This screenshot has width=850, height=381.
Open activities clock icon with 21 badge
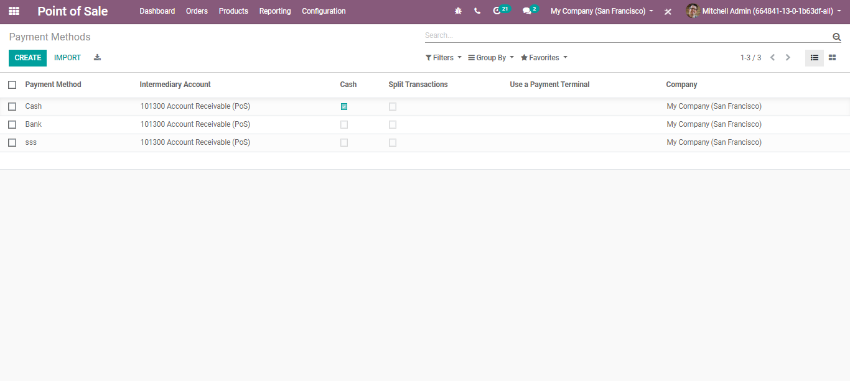[x=500, y=11]
